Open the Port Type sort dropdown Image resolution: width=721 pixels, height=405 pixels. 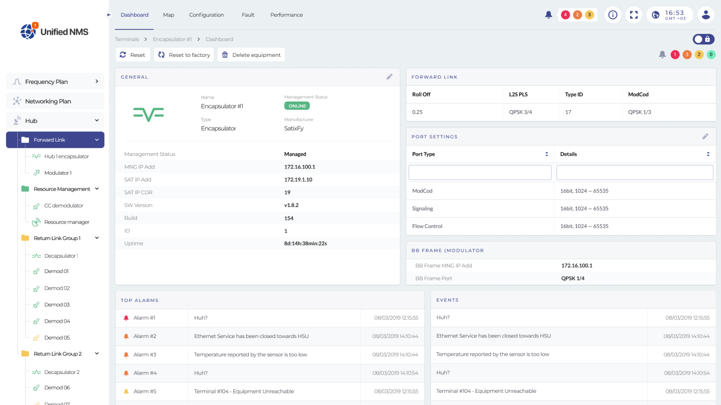click(x=546, y=154)
